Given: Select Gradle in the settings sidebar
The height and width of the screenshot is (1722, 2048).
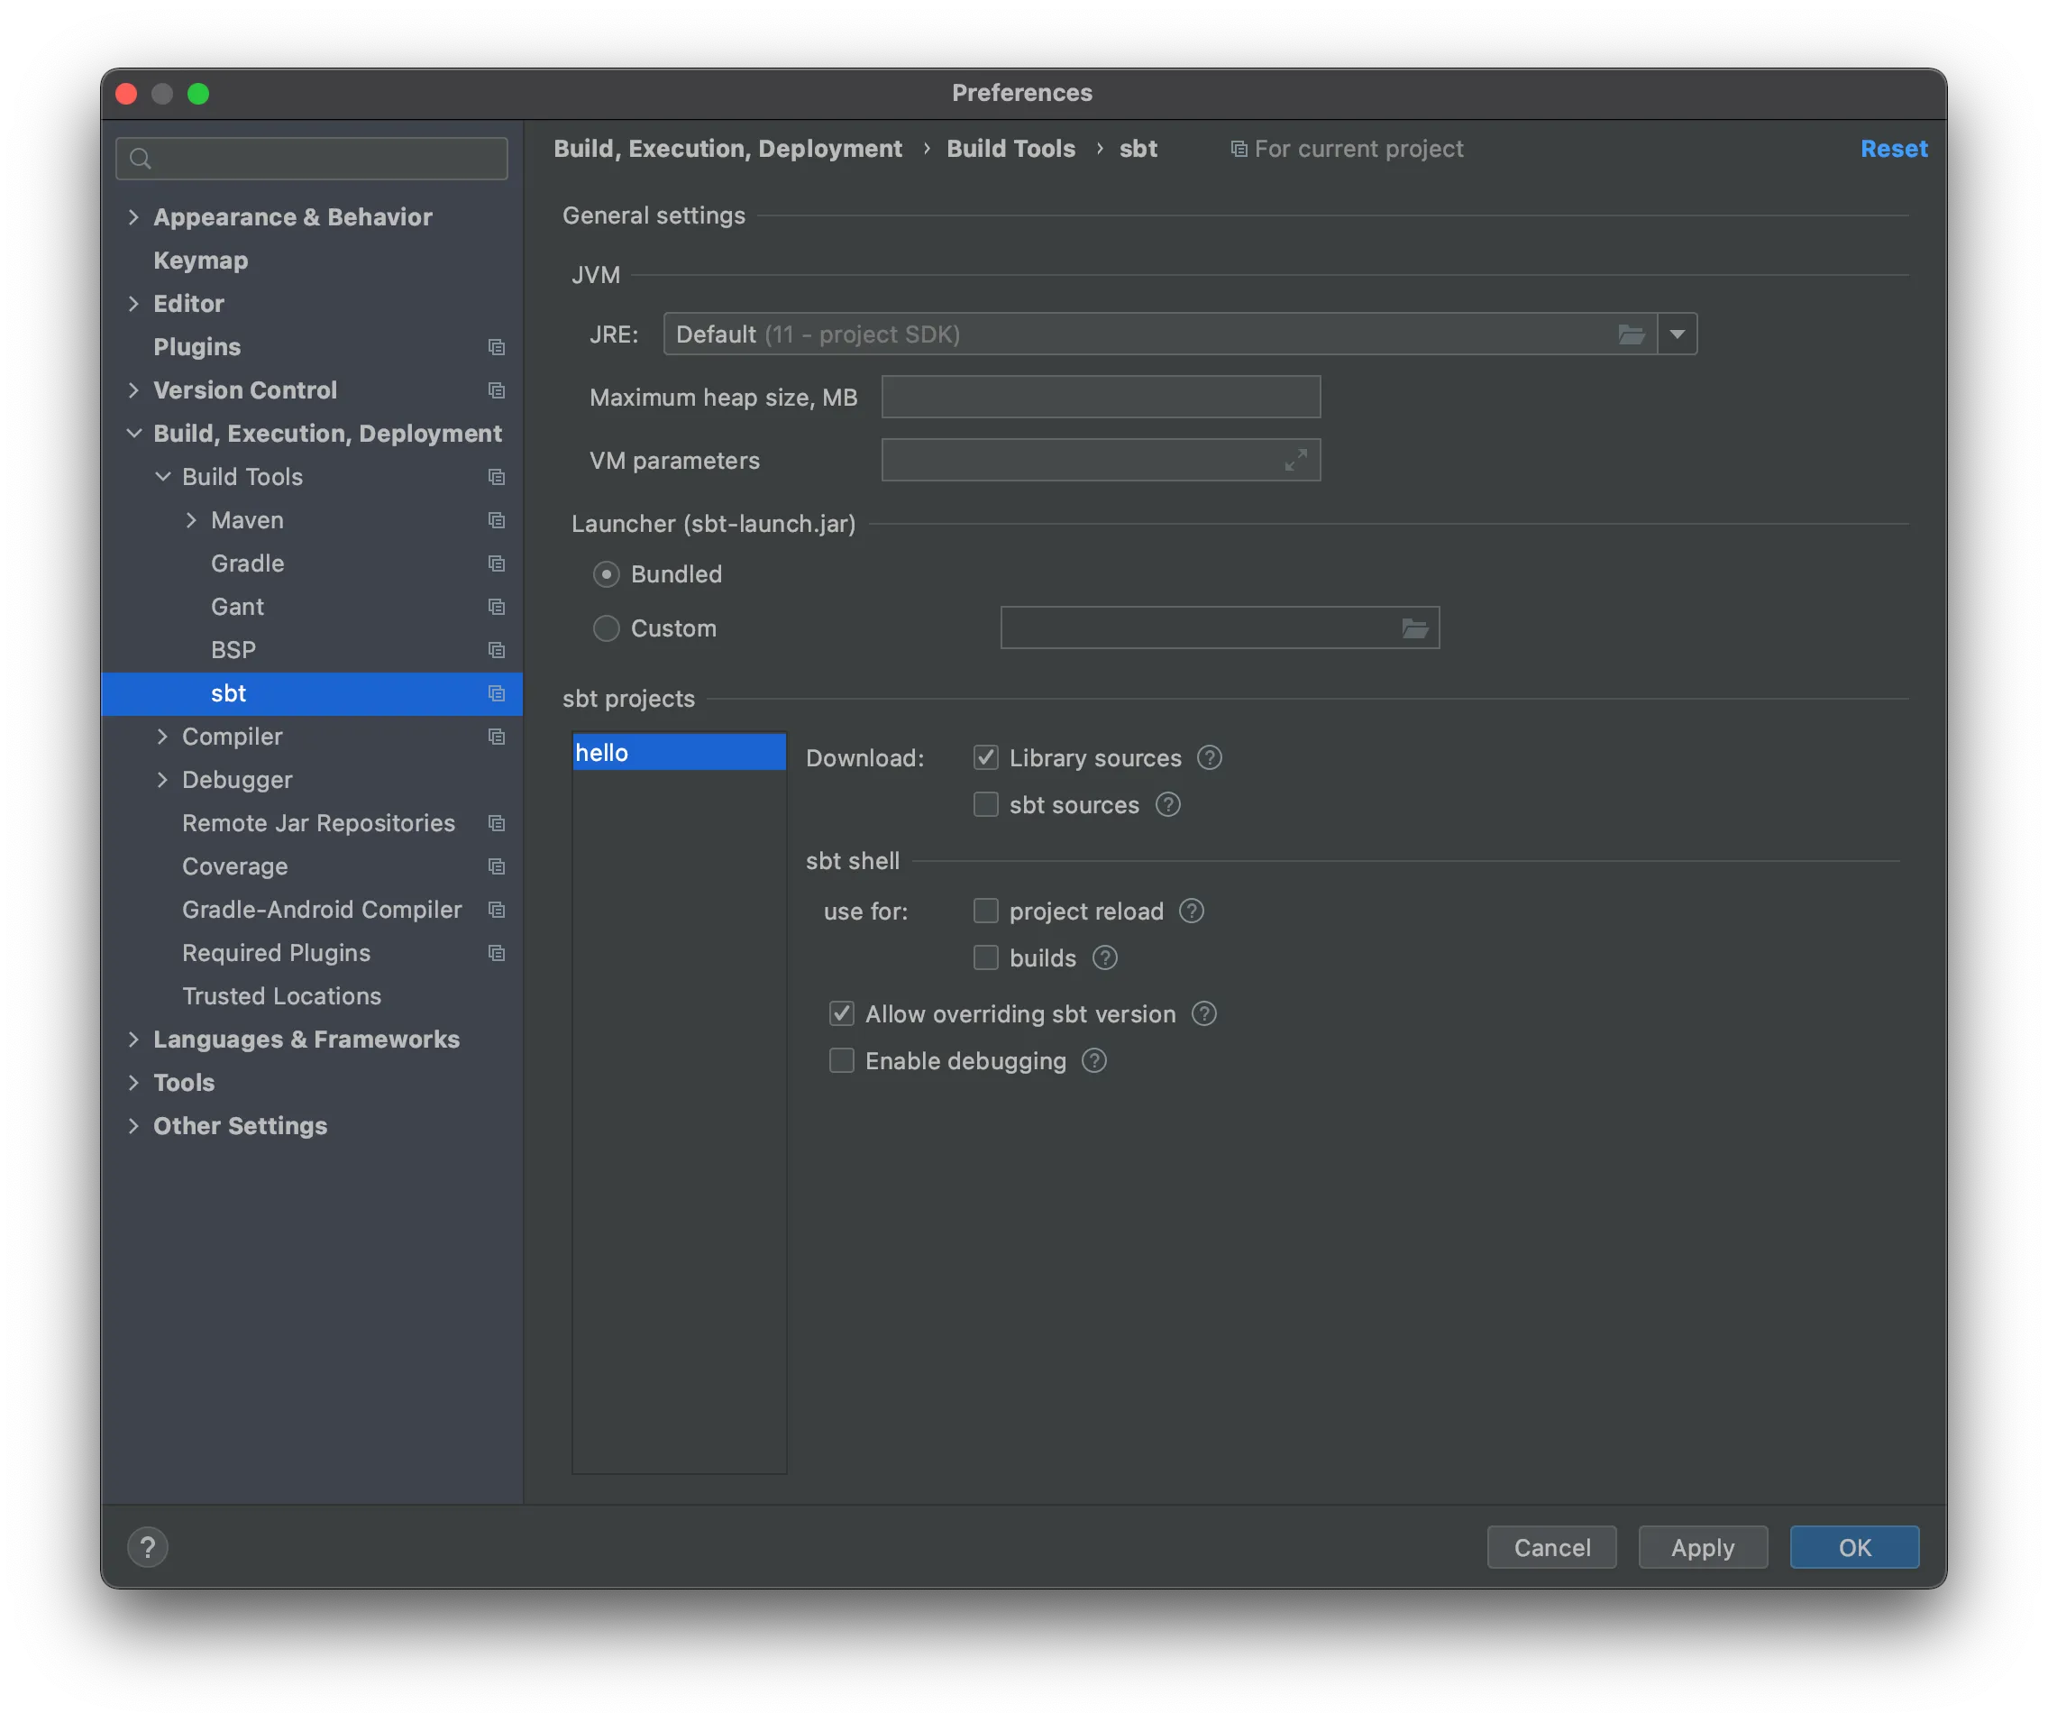Looking at the screenshot, I should [x=247, y=563].
